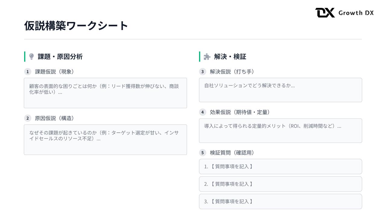The width and height of the screenshot is (386, 217).
Task: Click the number 4 badge
Action: 202,112
